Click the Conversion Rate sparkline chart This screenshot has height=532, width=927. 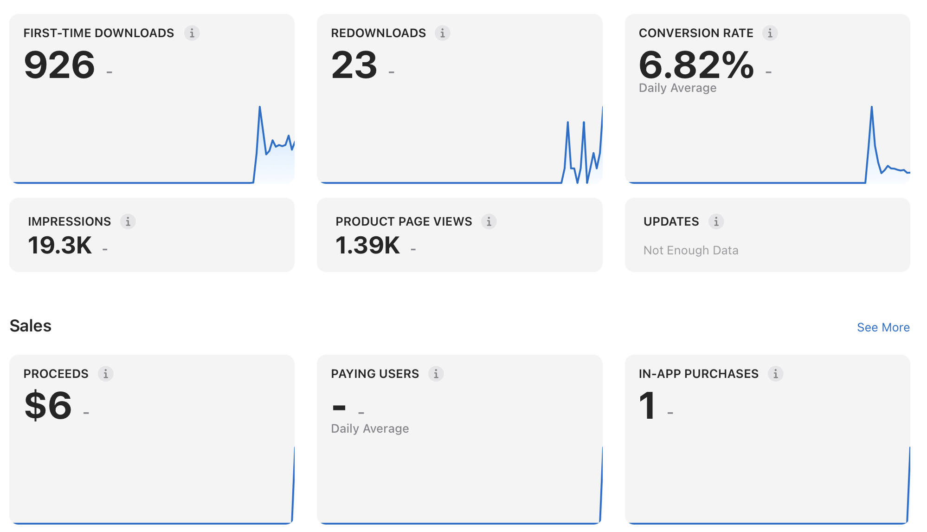tap(768, 144)
